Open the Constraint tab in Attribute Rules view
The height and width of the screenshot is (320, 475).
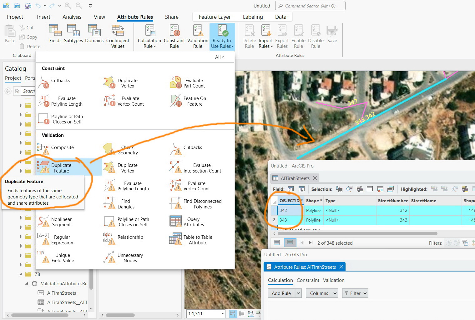308,280
